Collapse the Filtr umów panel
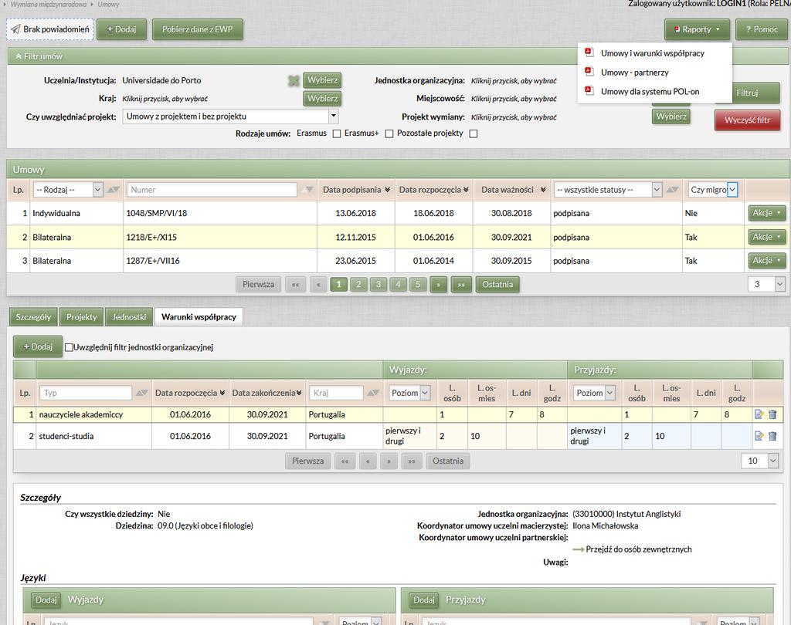The width and height of the screenshot is (791, 625). pos(19,56)
